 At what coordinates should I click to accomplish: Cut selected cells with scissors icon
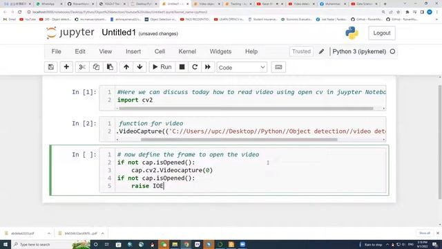(x=82, y=67)
